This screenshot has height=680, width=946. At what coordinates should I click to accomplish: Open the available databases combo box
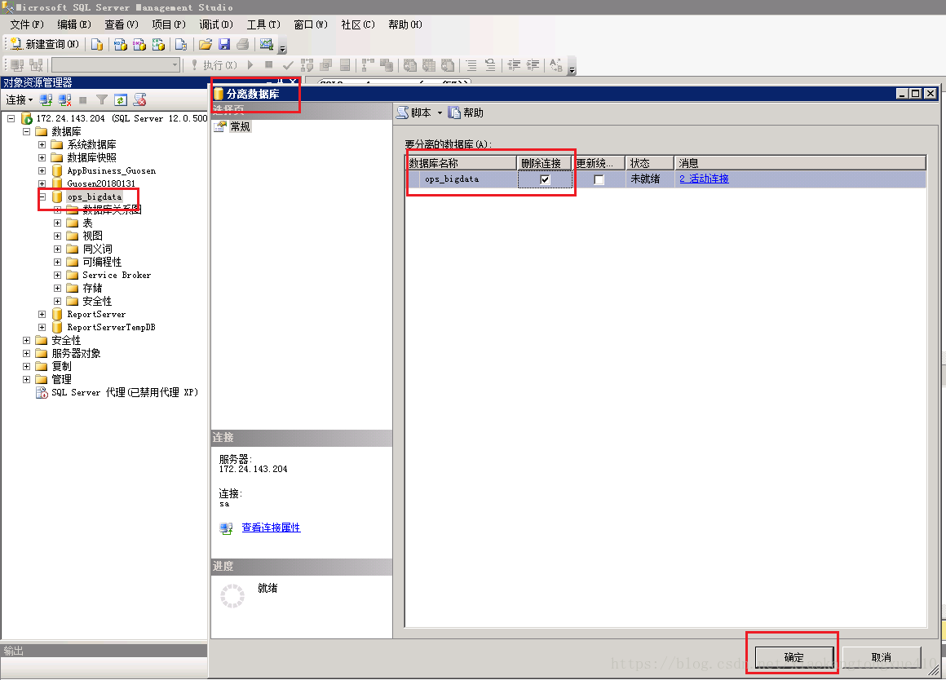click(117, 64)
